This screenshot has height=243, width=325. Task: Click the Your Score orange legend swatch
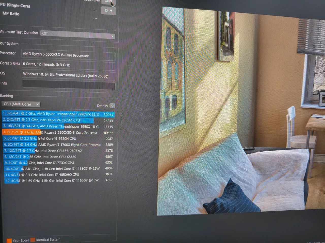(x=9, y=240)
